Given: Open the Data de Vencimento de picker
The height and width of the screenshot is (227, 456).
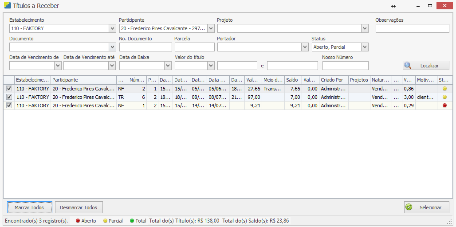Looking at the screenshot, I should point(58,66).
